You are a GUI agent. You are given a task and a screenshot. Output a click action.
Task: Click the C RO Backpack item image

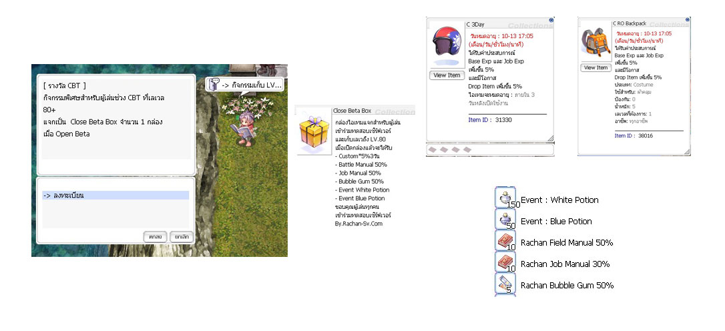pyautogui.click(x=595, y=43)
